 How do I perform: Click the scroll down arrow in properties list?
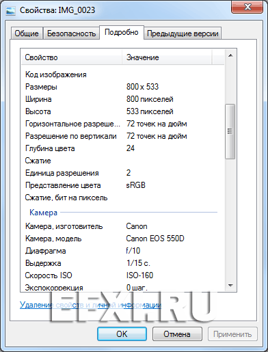pos(230,285)
